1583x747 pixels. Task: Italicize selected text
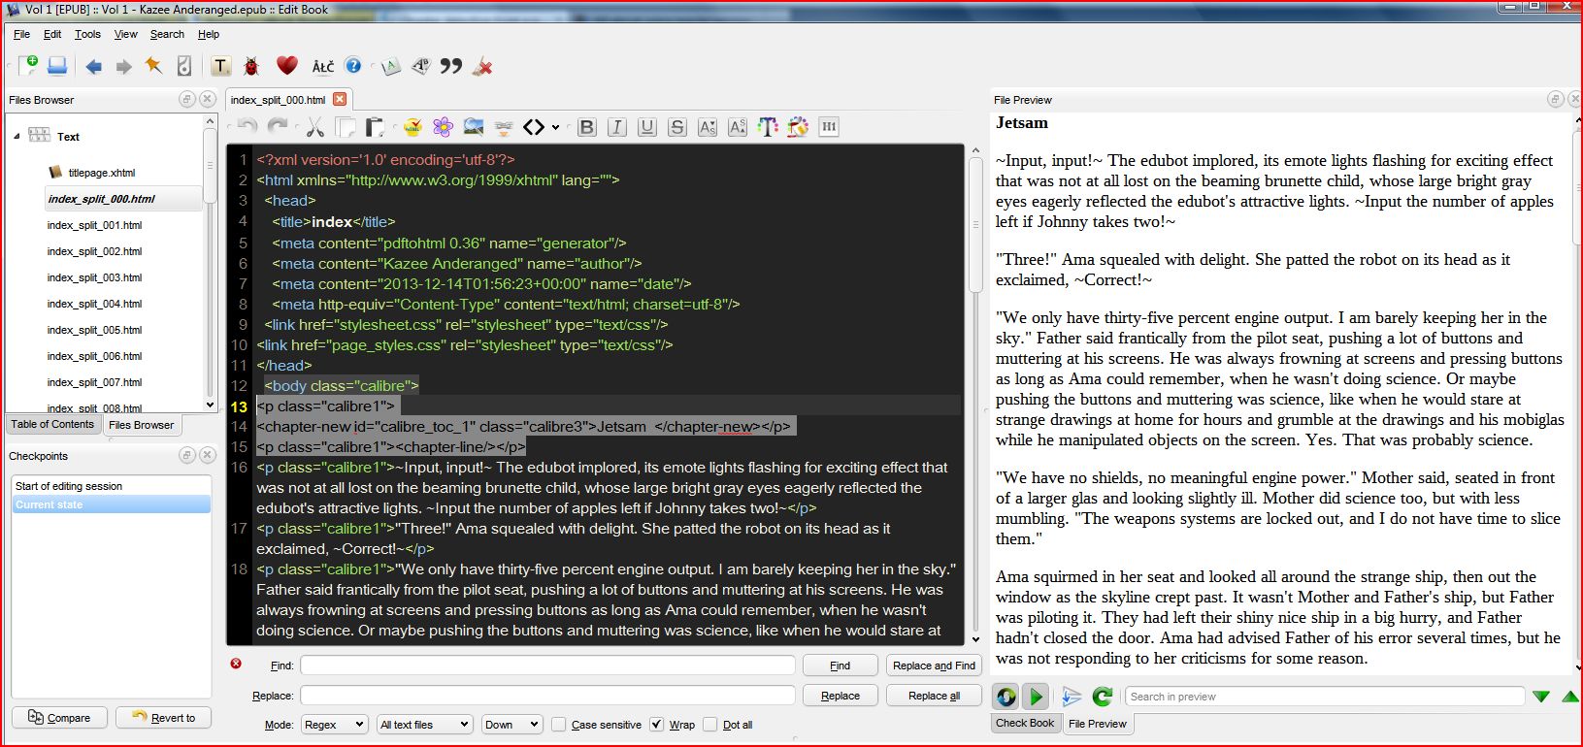[x=616, y=127]
